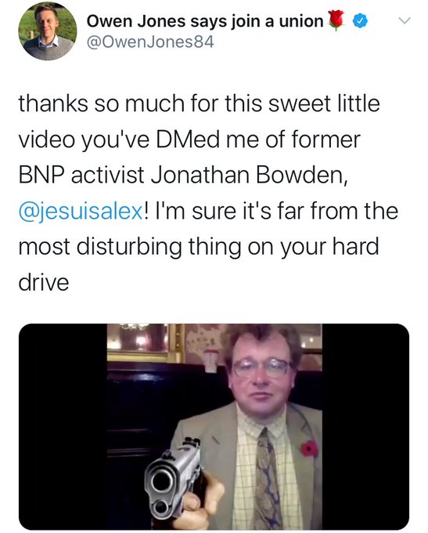
Task: Play the attached video thumbnail
Action: pyautogui.click(x=214, y=426)
